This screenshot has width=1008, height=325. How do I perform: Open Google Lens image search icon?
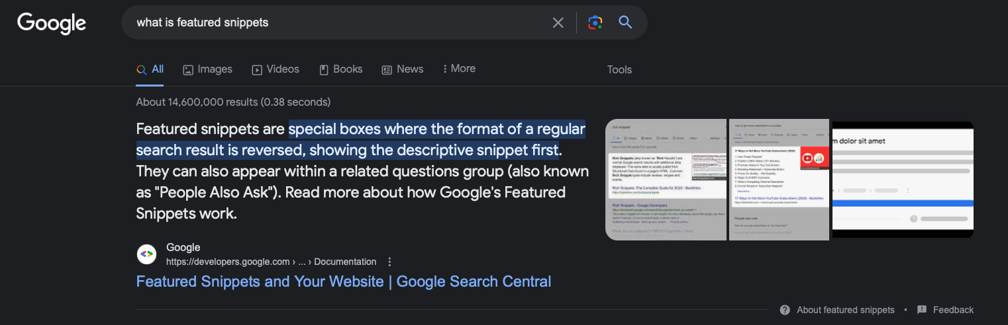(595, 22)
